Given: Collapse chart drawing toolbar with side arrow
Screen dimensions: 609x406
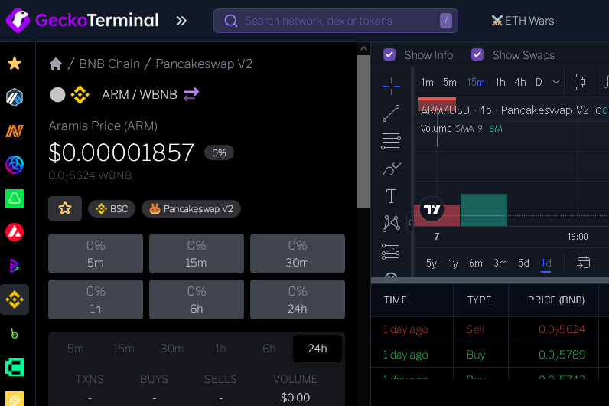Looking at the screenshot, I should 409,223.
